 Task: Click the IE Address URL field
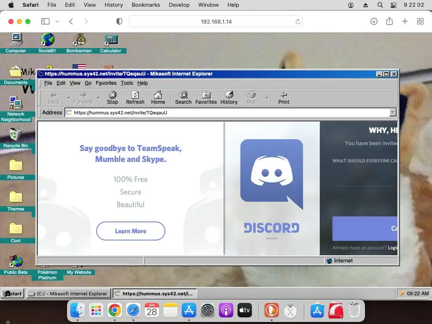pyautogui.click(x=227, y=112)
